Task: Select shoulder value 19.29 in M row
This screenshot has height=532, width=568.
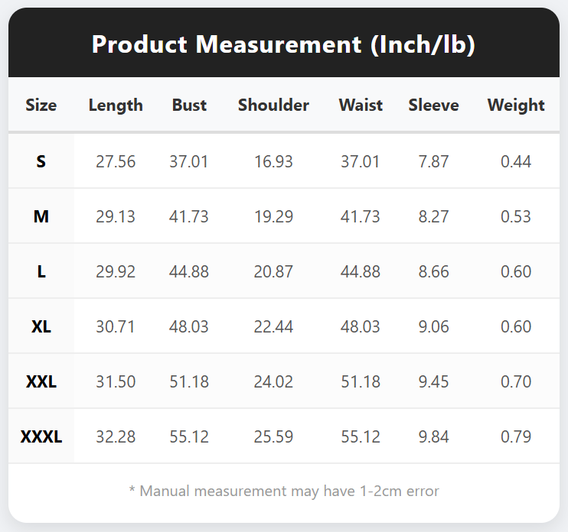Action: pos(273,216)
